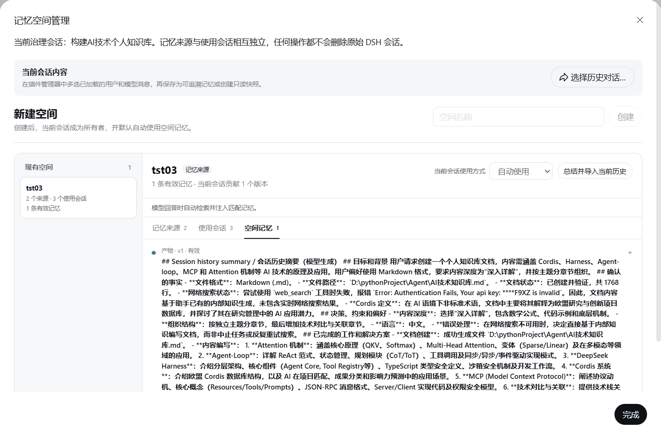
Task: Open 选择历史对话 button
Action: pyautogui.click(x=593, y=77)
